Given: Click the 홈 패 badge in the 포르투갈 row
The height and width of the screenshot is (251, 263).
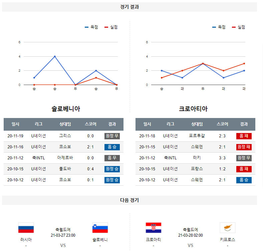Looking at the screenshot, I should point(244,136).
